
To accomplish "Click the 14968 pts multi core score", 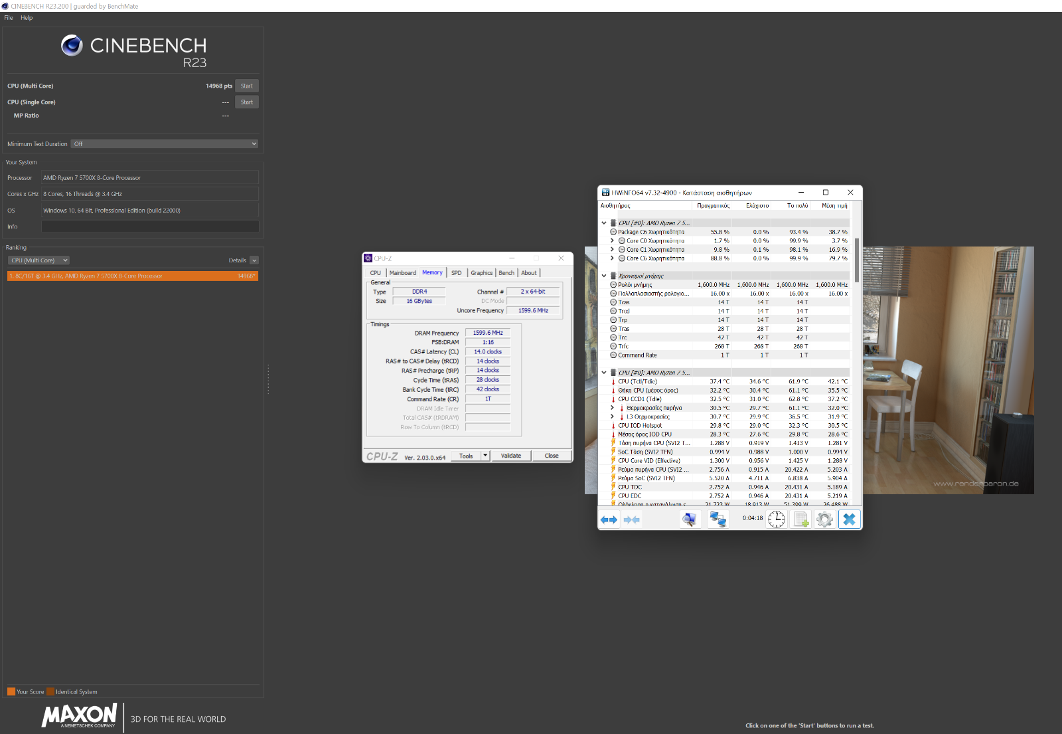I will pos(219,86).
